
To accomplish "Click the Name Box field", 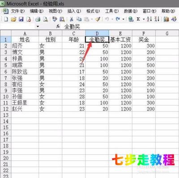I will click(18, 27).
